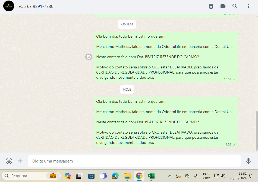This screenshot has height=182, width=258.
Task: Click briefcase icon in taskbar search box
Action: (53, 176)
